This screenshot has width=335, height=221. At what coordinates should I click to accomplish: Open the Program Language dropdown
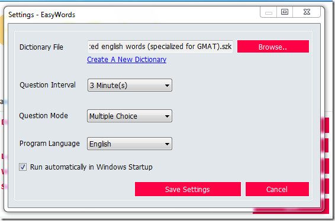[130, 144]
